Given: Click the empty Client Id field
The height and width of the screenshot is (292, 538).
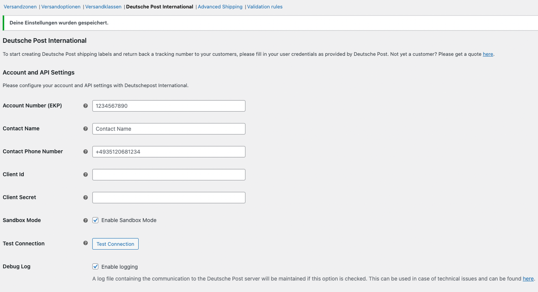Looking at the screenshot, I should (x=169, y=175).
